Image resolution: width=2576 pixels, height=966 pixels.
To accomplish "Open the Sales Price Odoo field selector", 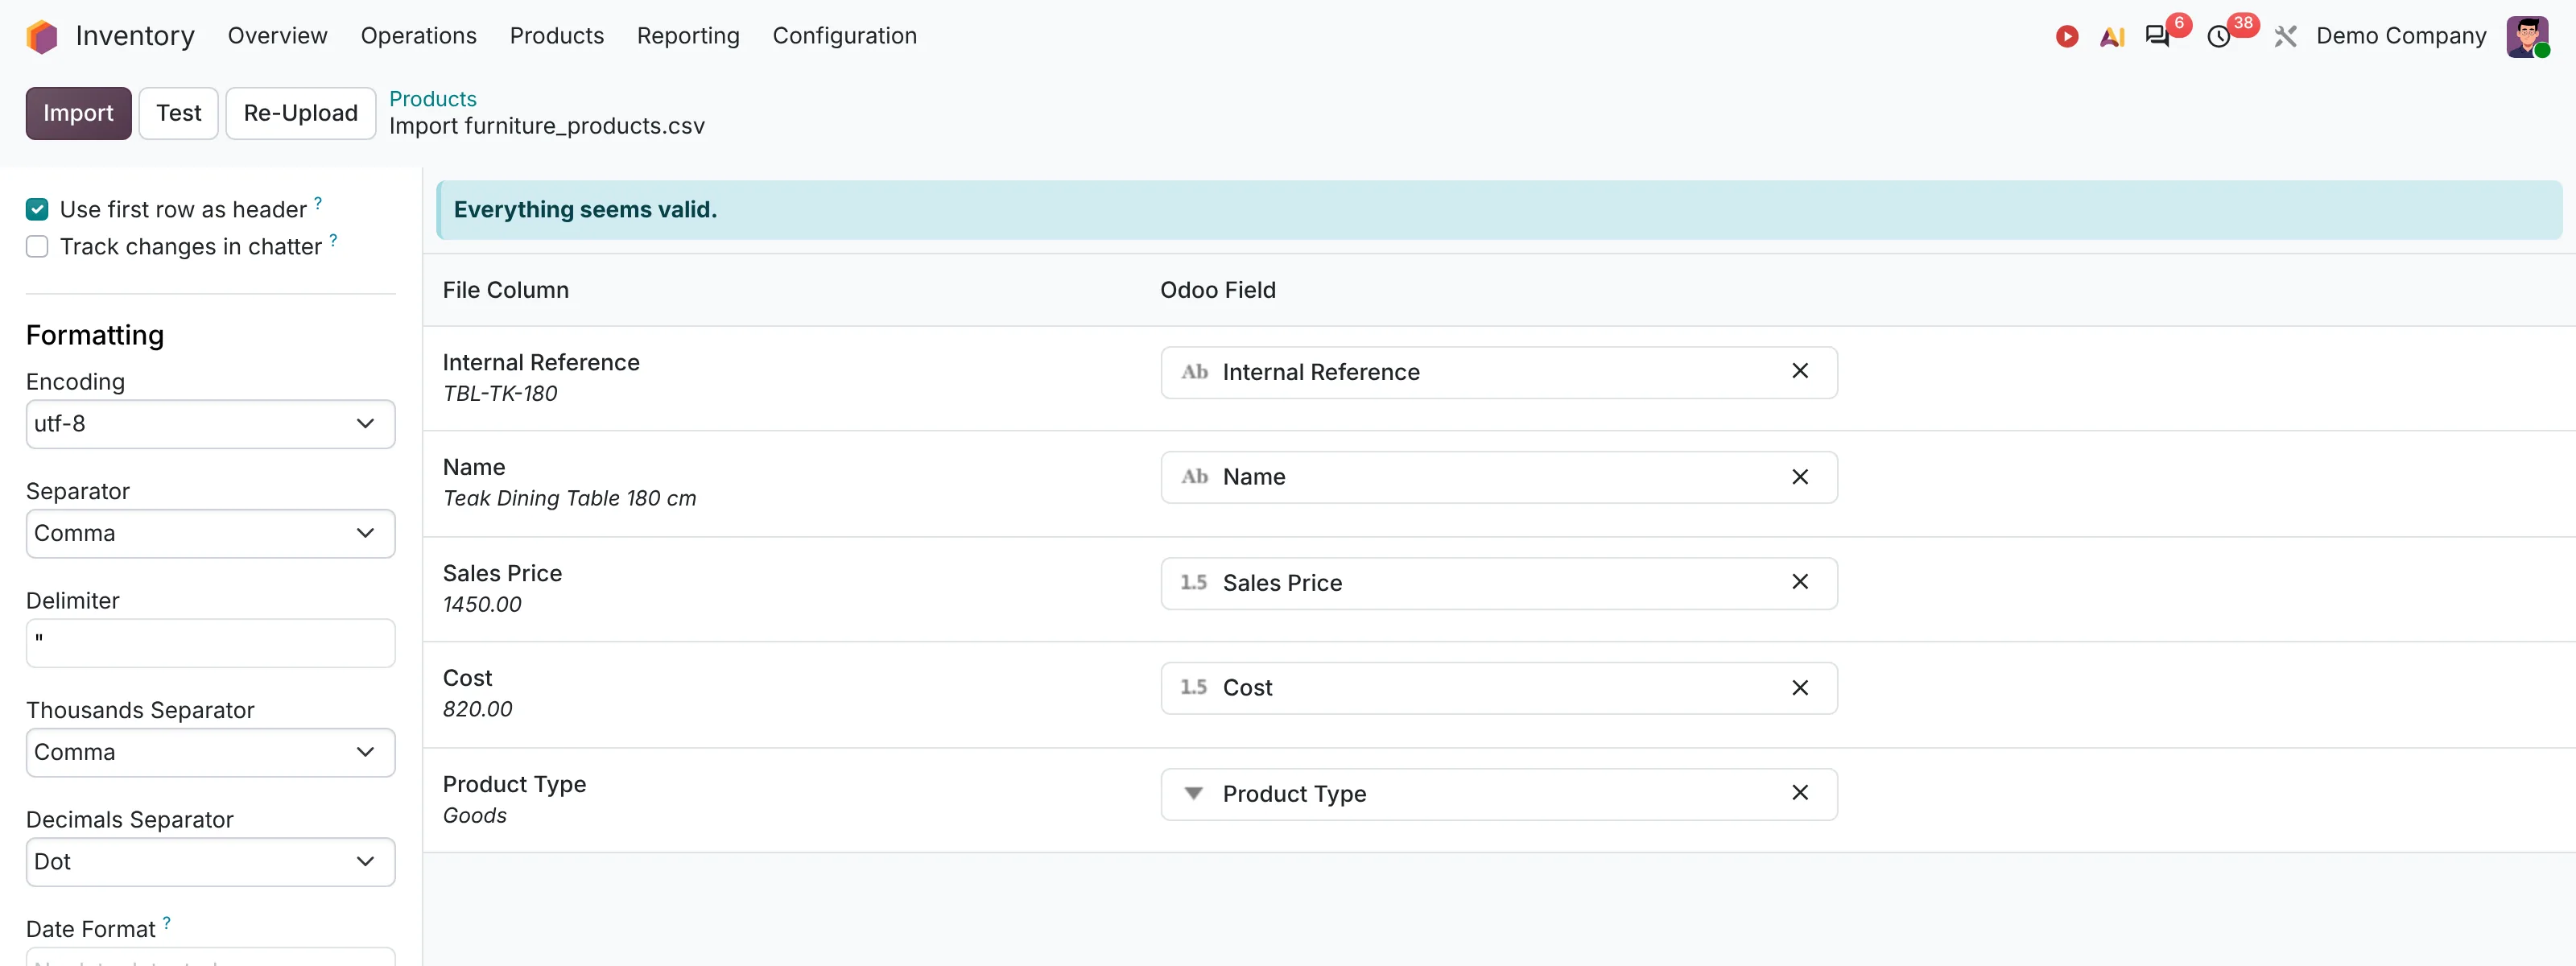I will 1498,583.
